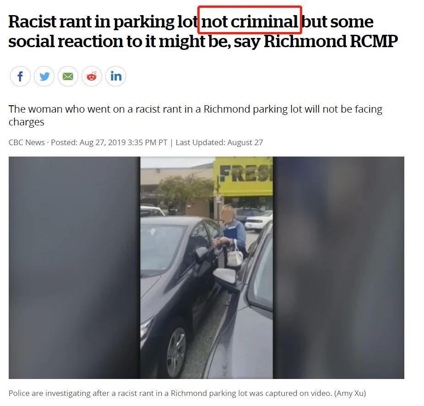Click the CBC News byline
The height and width of the screenshot is (406, 424).
[27, 142]
